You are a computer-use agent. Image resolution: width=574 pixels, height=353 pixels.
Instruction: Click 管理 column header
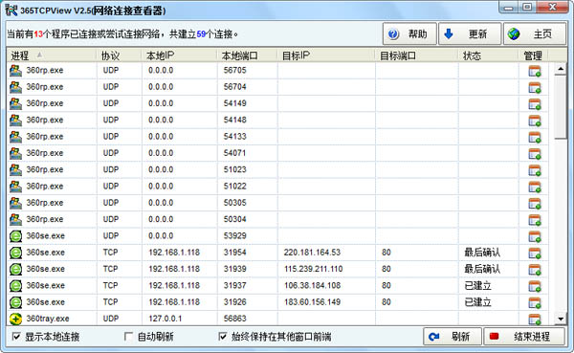pyautogui.click(x=533, y=55)
